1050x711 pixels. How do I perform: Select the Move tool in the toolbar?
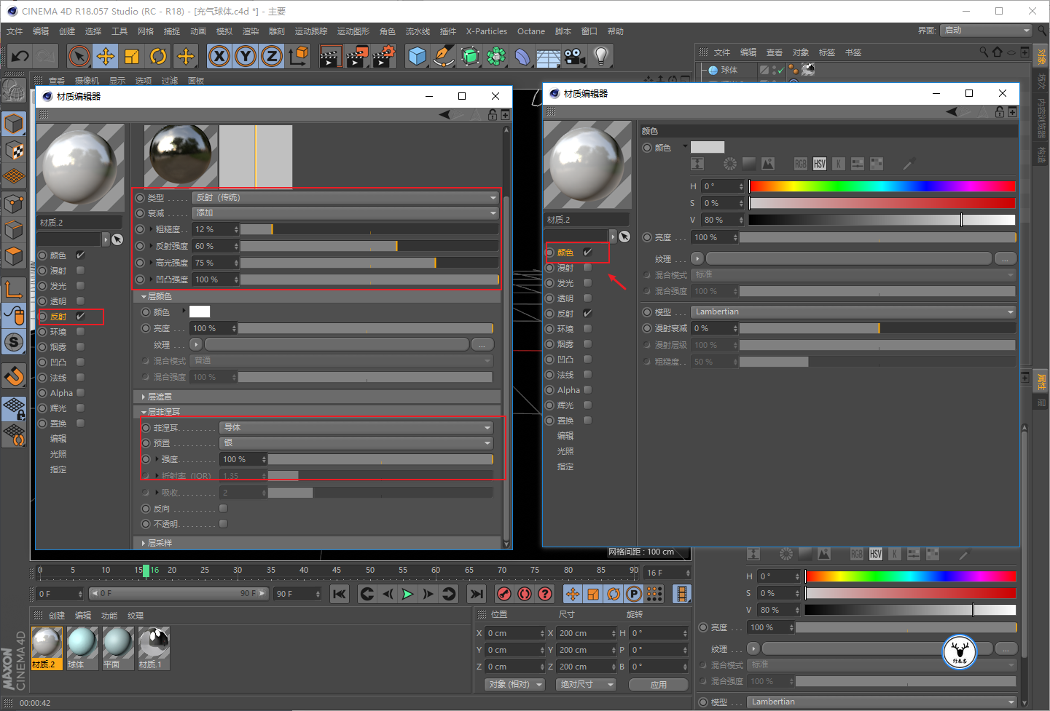tap(106, 56)
